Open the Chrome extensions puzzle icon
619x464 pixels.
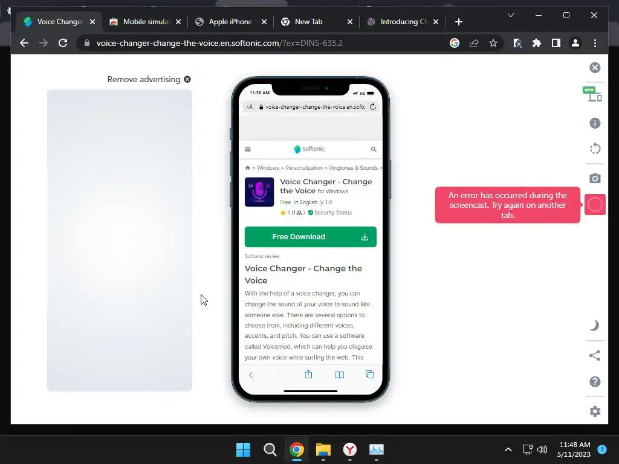point(537,43)
